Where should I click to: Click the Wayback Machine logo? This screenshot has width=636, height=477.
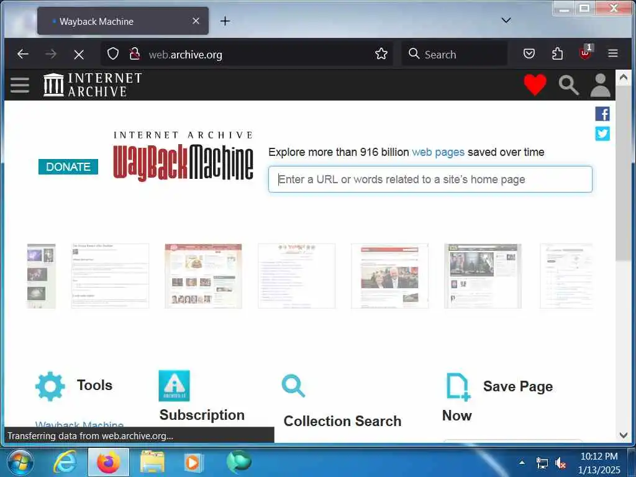coord(183,156)
